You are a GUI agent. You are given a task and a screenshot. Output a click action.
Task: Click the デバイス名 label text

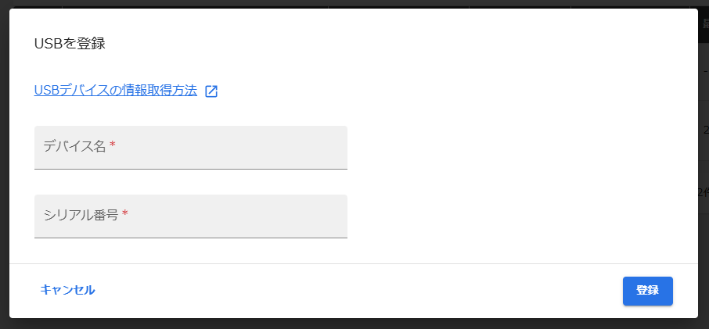coord(74,146)
